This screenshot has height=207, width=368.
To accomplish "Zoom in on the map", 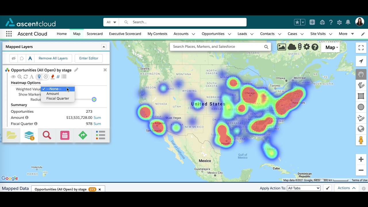I will pos(361,159).
